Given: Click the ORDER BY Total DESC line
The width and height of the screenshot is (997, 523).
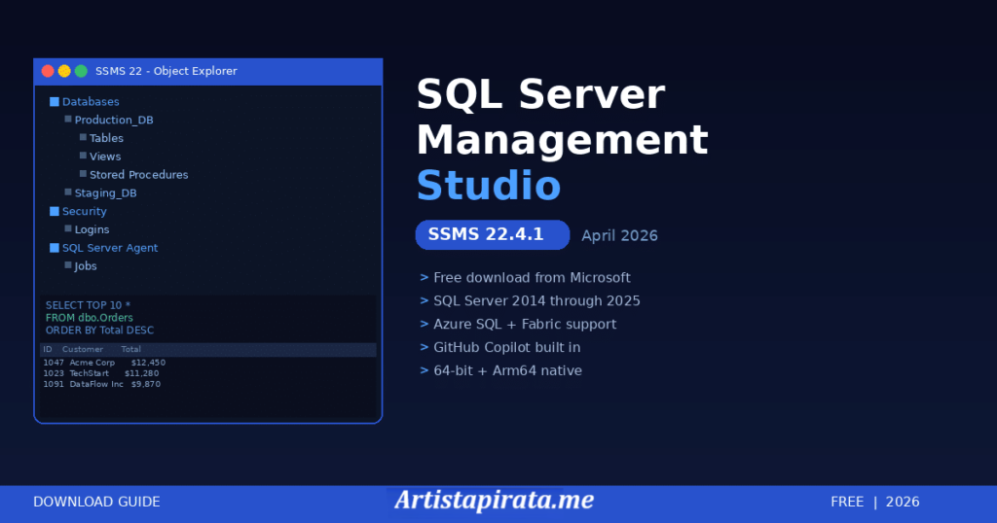Looking at the screenshot, I should (100, 331).
